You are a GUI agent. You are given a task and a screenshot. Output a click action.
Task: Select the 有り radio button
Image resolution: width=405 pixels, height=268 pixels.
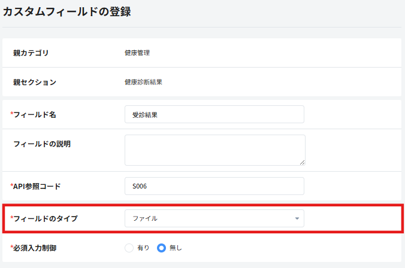pyautogui.click(x=129, y=248)
